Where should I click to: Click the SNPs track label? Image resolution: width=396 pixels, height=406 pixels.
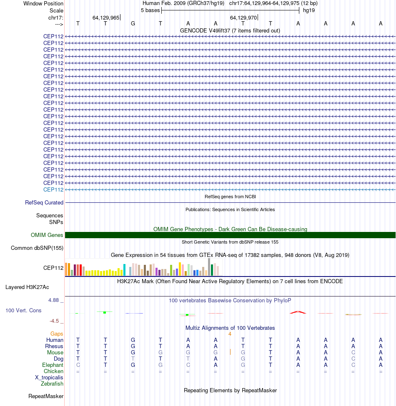coord(56,222)
